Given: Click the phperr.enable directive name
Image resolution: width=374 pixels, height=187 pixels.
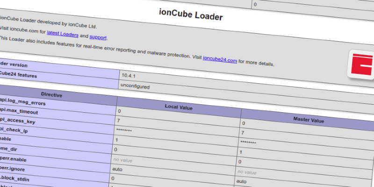Looking at the screenshot, I should click(14, 159).
